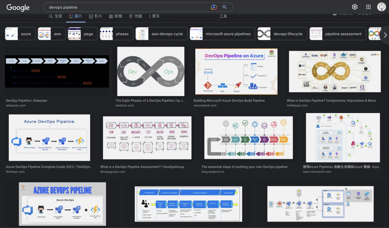Open the Atlassian pipeline stages image
The image size is (389, 228).
[x=57, y=71]
